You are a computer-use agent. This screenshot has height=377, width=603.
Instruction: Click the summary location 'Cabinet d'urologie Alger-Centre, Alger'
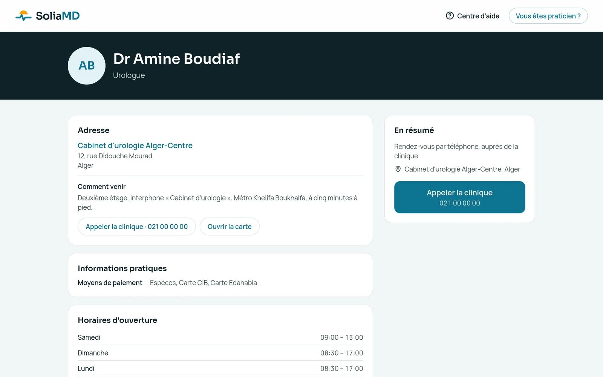pyautogui.click(x=462, y=169)
